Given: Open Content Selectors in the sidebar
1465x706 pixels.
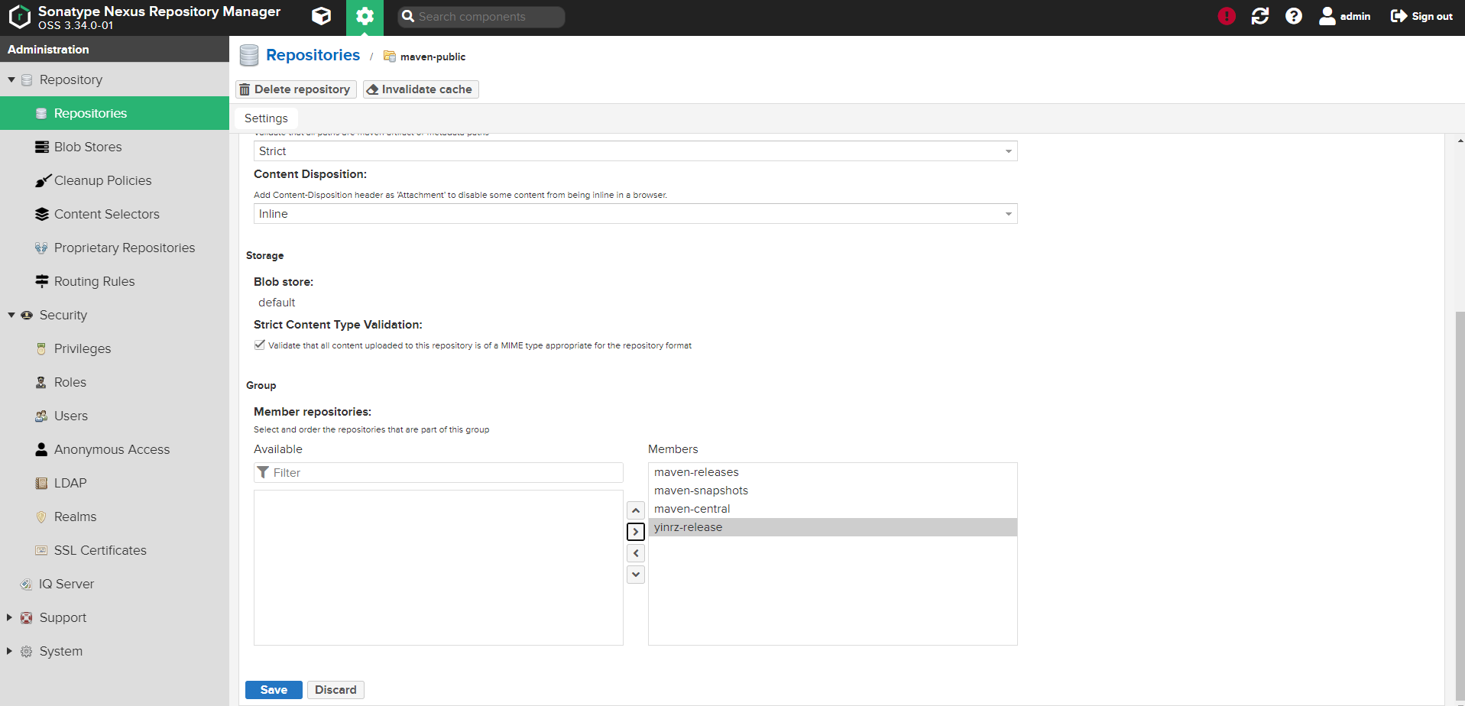Looking at the screenshot, I should click(x=115, y=214).
